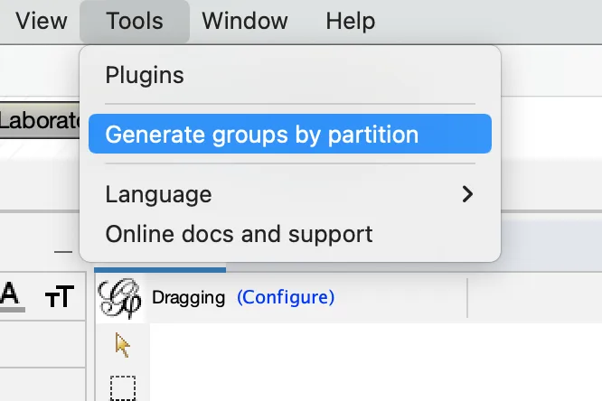Viewport: 602px width, 401px height.
Task: Minimize the panel using the dash icon
Action: [x=63, y=252]
